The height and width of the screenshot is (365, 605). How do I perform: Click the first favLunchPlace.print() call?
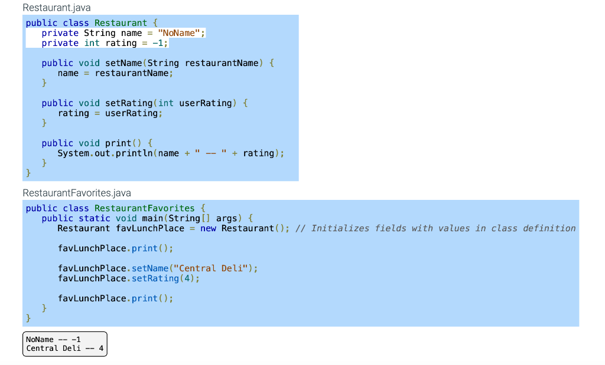(x=115, y=248)
